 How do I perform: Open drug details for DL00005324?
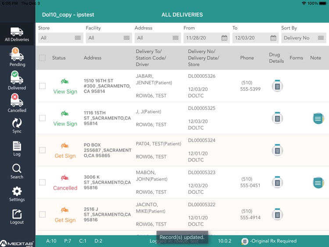click(277, 150)
